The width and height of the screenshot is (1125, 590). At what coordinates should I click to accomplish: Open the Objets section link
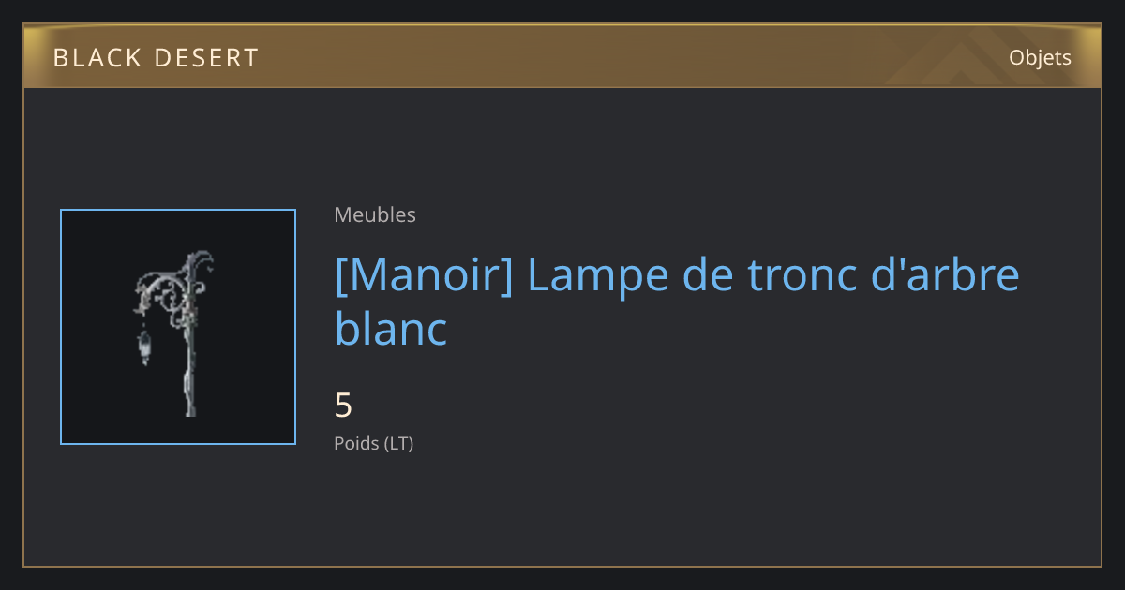[x=1040, y=57]
